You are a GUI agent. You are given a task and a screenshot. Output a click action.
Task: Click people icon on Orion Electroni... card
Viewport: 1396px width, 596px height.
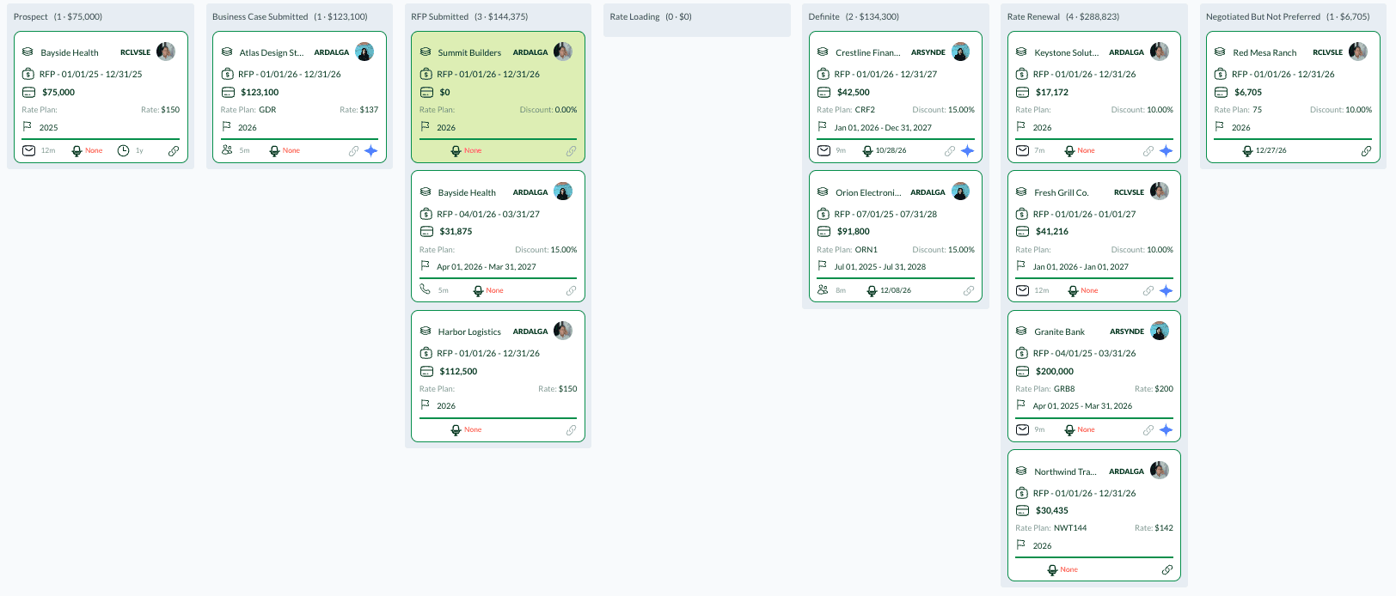824,289
